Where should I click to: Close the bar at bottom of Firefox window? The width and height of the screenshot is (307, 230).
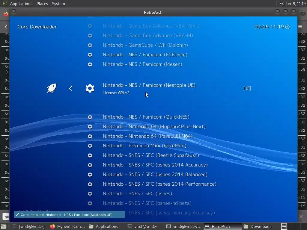pos(301,217)
